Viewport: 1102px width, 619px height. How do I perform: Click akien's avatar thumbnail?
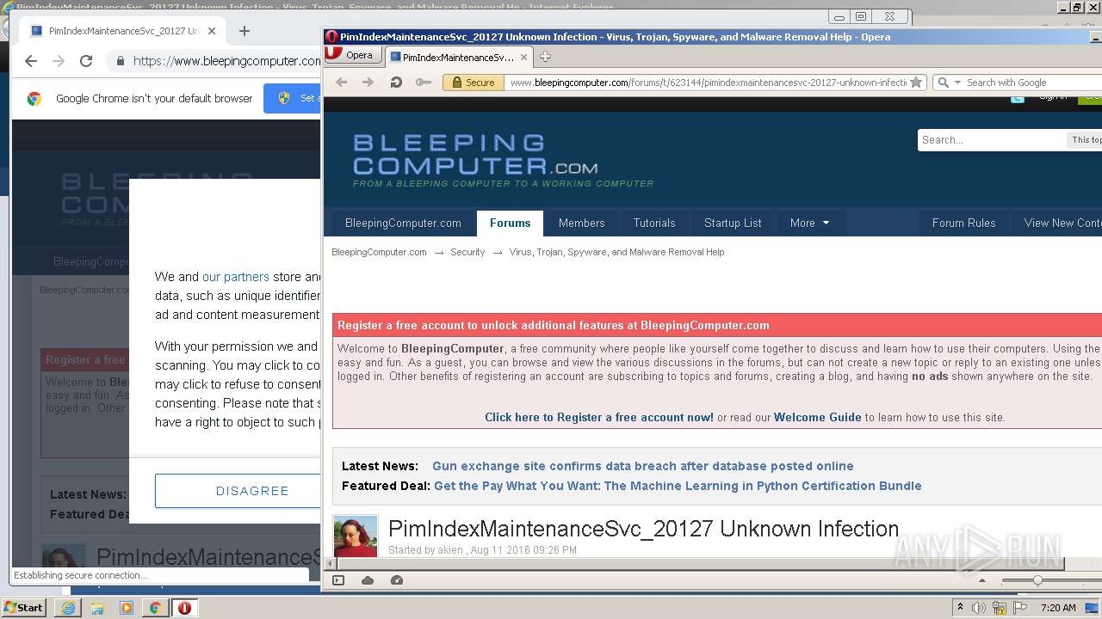click(x=356, y=536)
